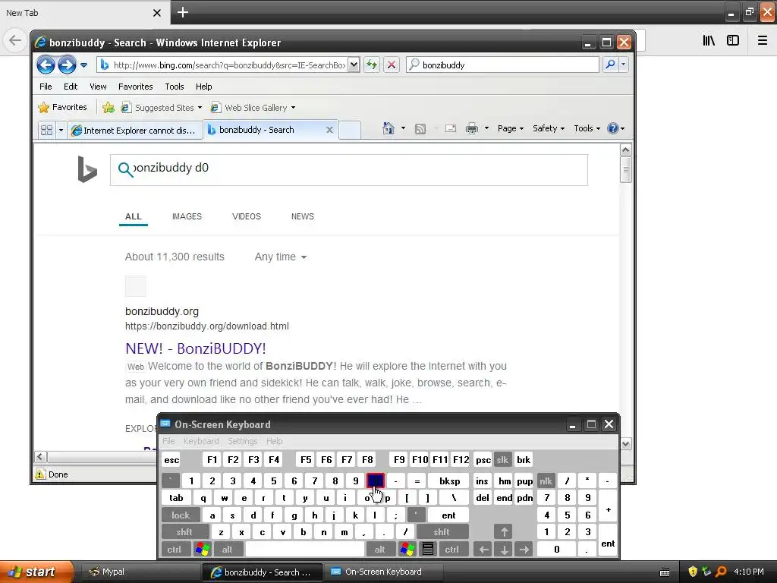Screen dimensions: 777x583
Task: Expand the IE address bar dropdown
Action: click(354, 65)
